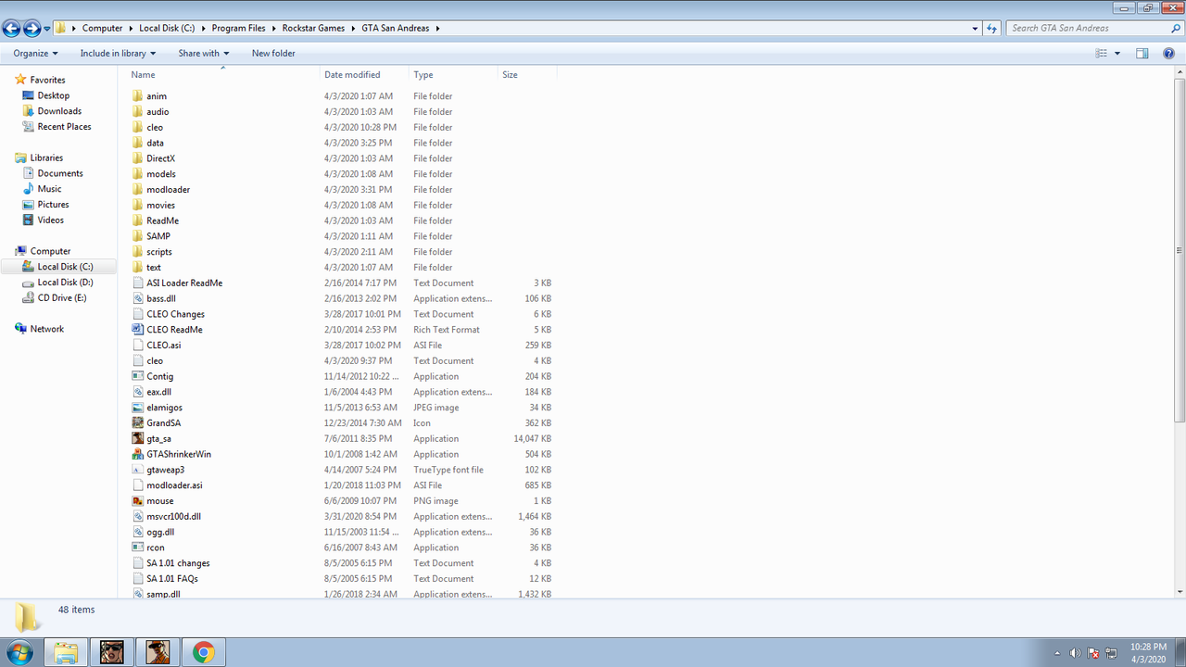Open the address bar history dropdown arrow
The width and height of the screenshot is (1186, 667).
click(975, 29)
